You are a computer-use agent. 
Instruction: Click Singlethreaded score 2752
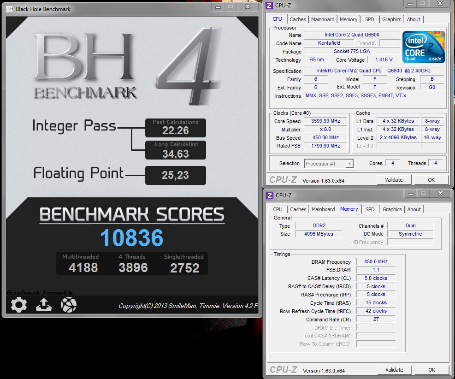[184, 268]
